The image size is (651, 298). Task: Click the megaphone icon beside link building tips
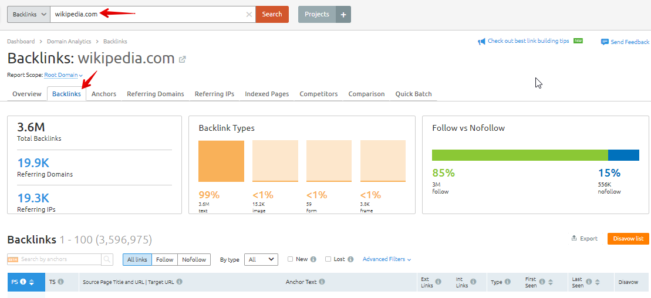pyautogui.click(x=481, y=42)
